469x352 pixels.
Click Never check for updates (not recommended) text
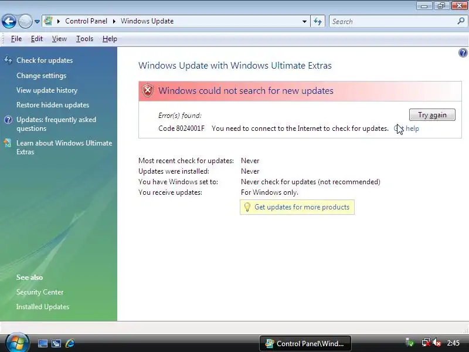click(x=311, y=182)
